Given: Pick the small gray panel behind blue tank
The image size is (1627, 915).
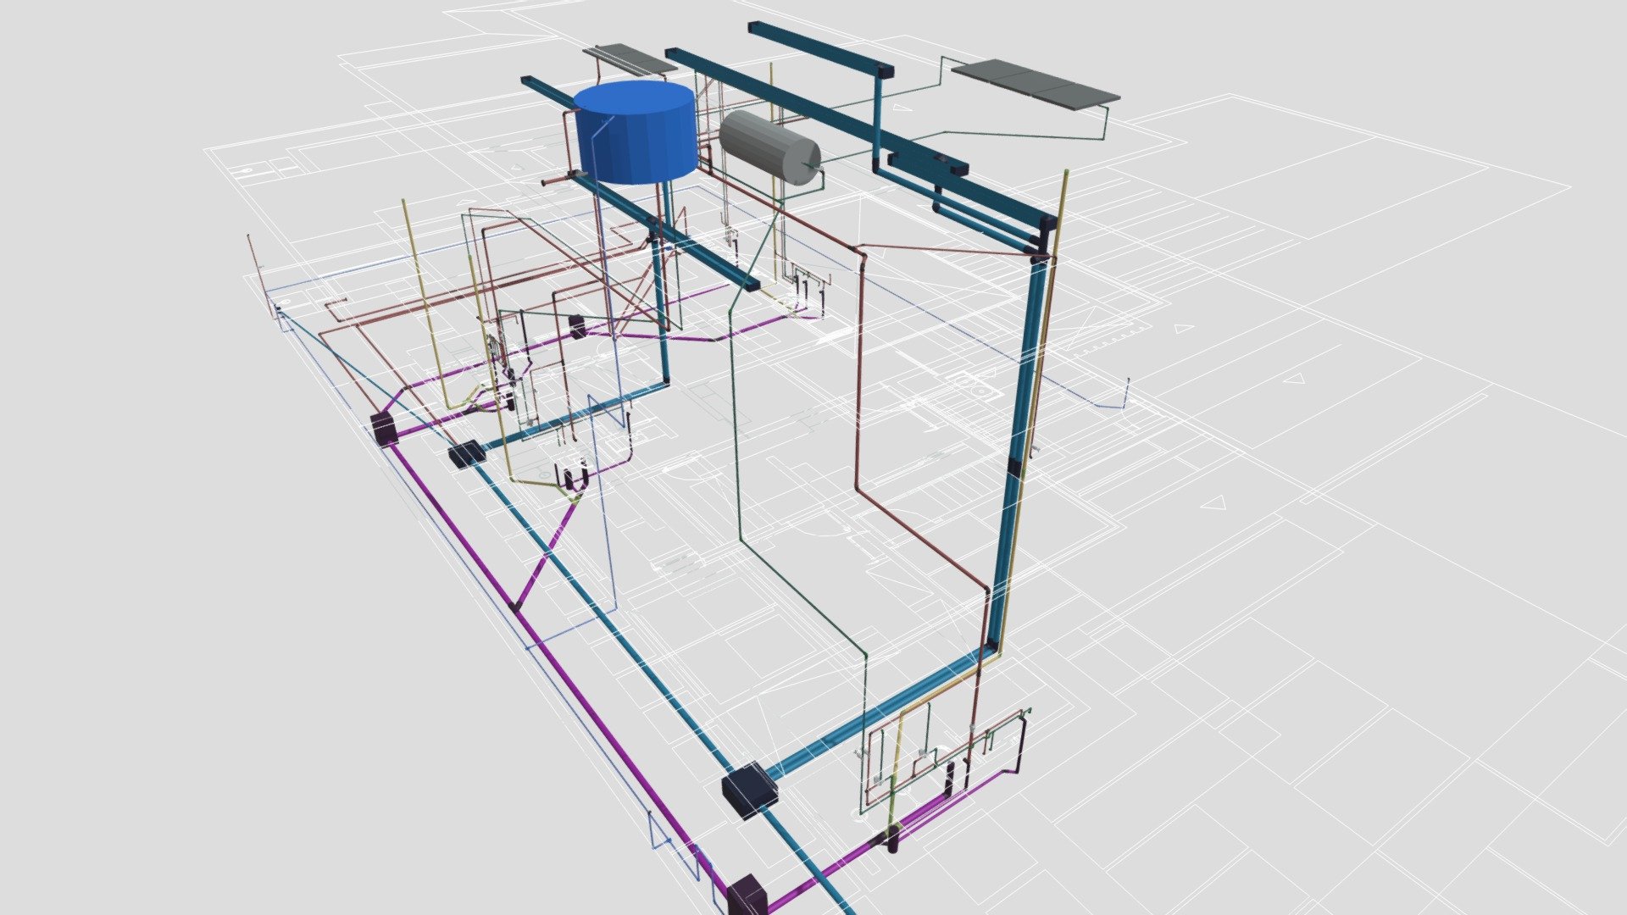Looking at the screenshot, I should point(623,58).
